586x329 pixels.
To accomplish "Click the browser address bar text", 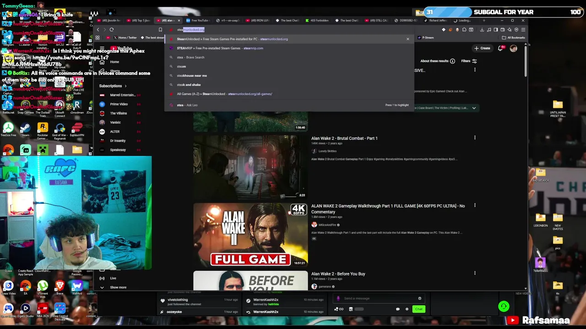I will coord(190,30).
